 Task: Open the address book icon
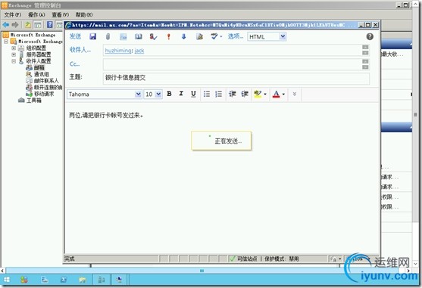[139, 36]
